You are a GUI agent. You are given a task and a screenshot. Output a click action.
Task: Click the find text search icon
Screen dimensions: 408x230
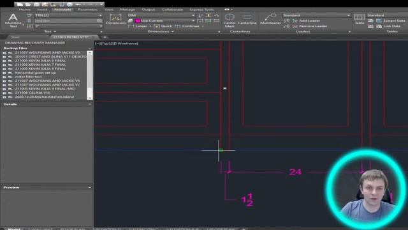tap(99, 20)
